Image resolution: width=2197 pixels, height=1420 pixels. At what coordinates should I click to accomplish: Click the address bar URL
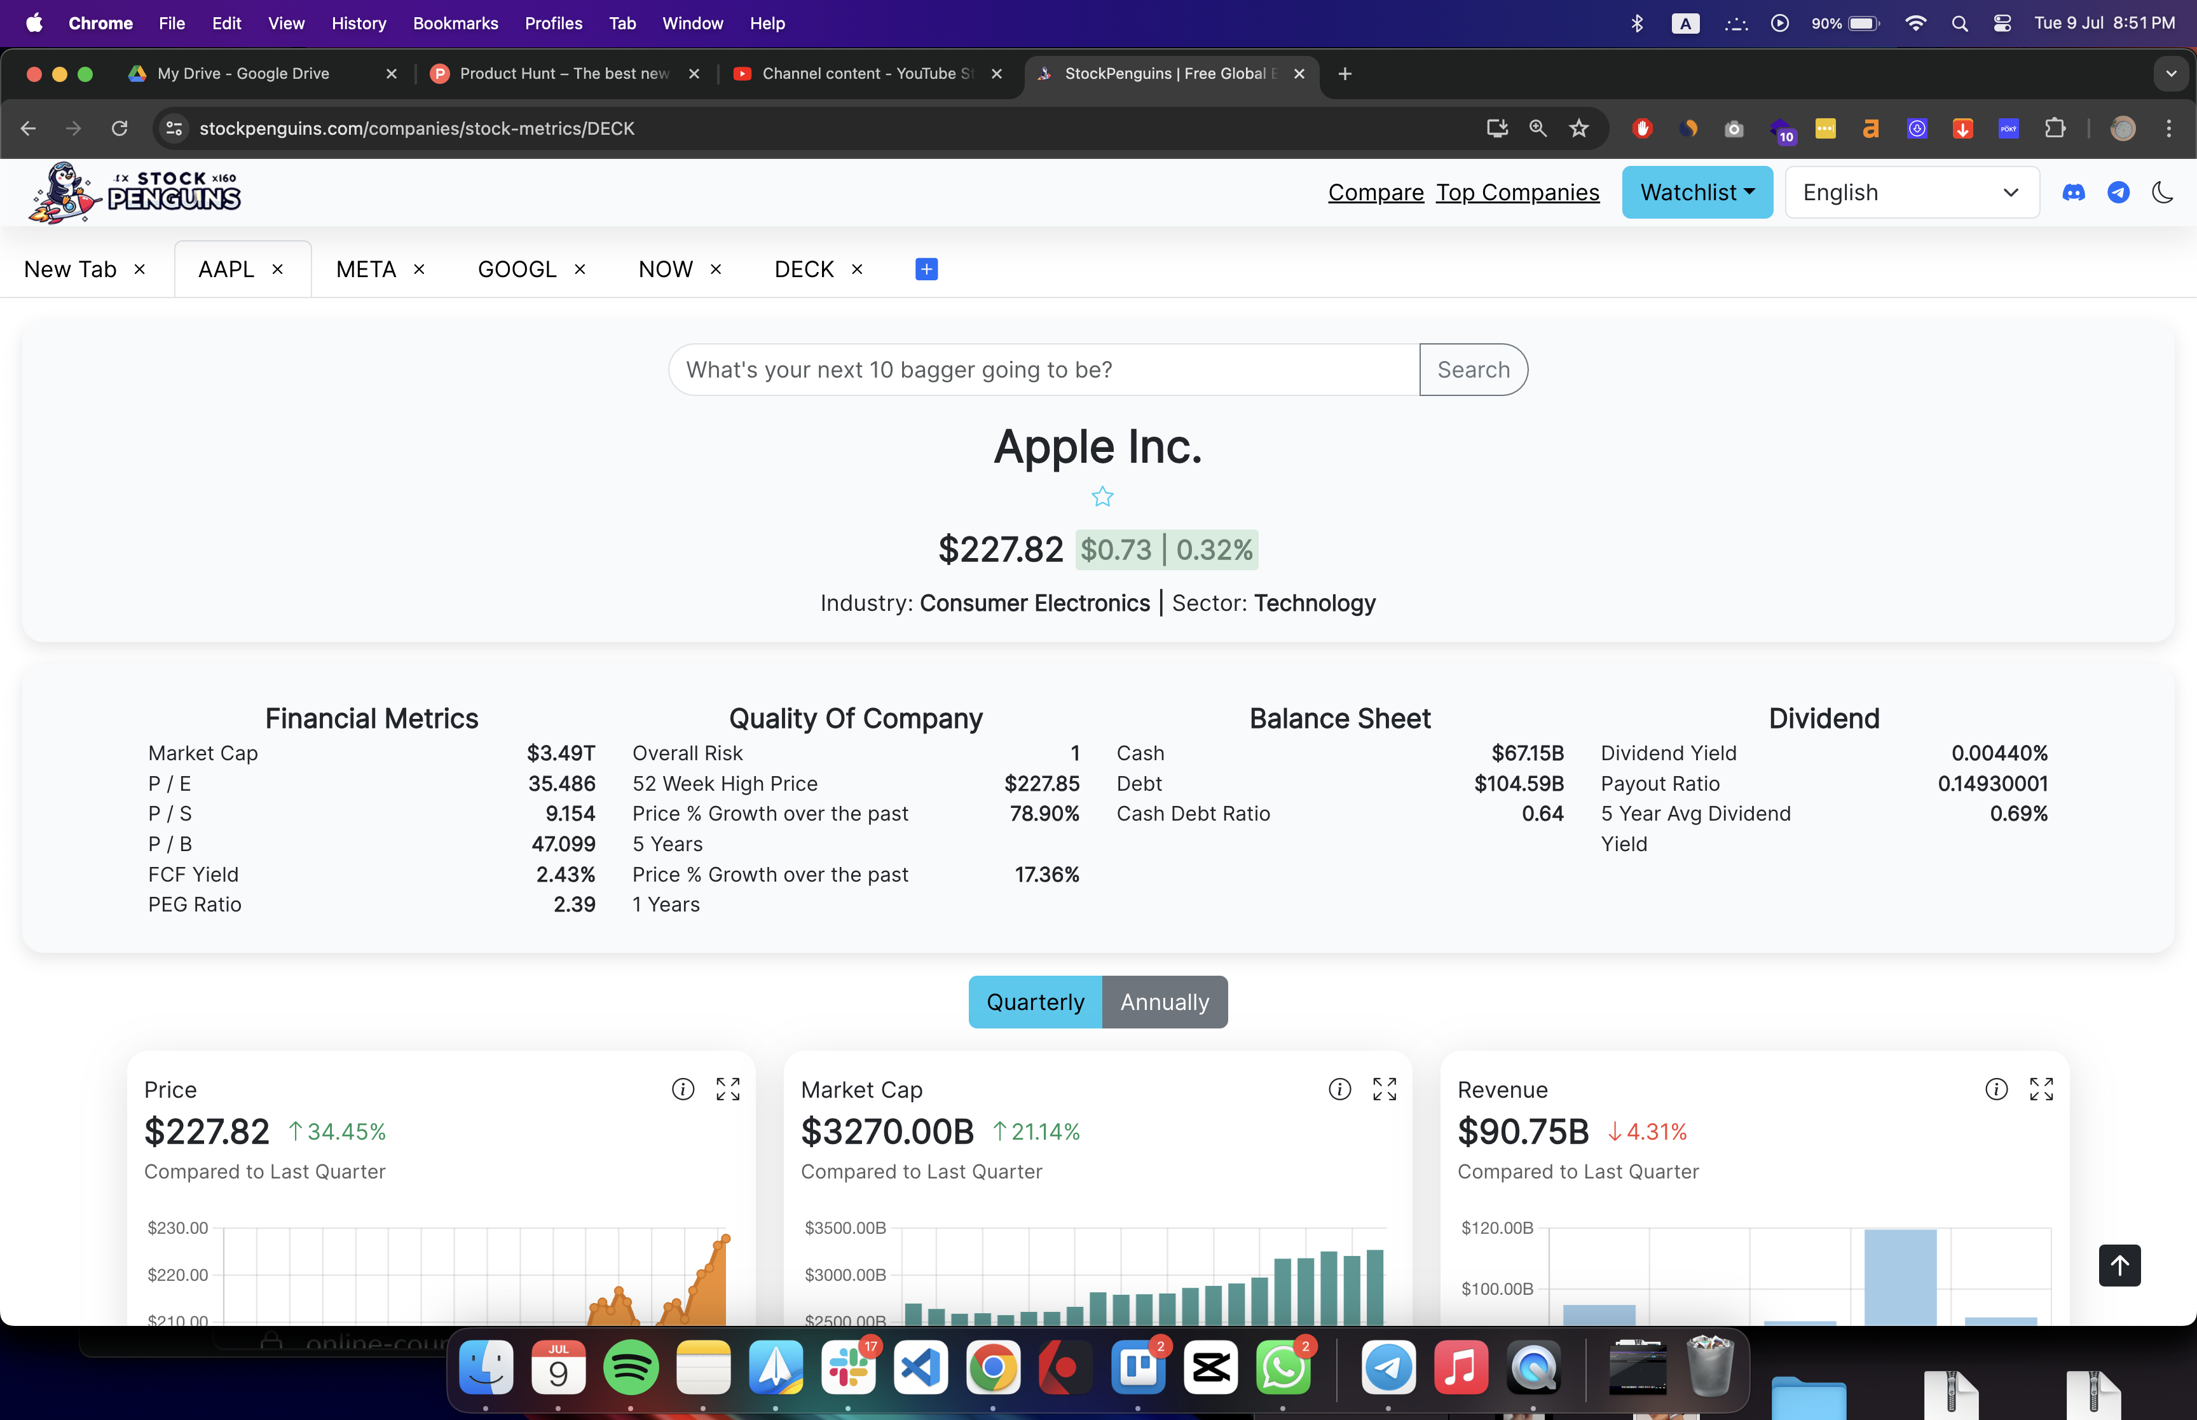(x=417, y=128)
